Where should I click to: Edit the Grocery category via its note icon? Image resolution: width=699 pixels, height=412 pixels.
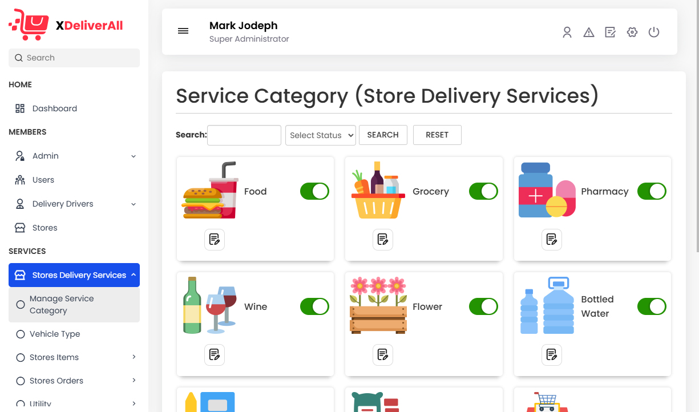383,240
